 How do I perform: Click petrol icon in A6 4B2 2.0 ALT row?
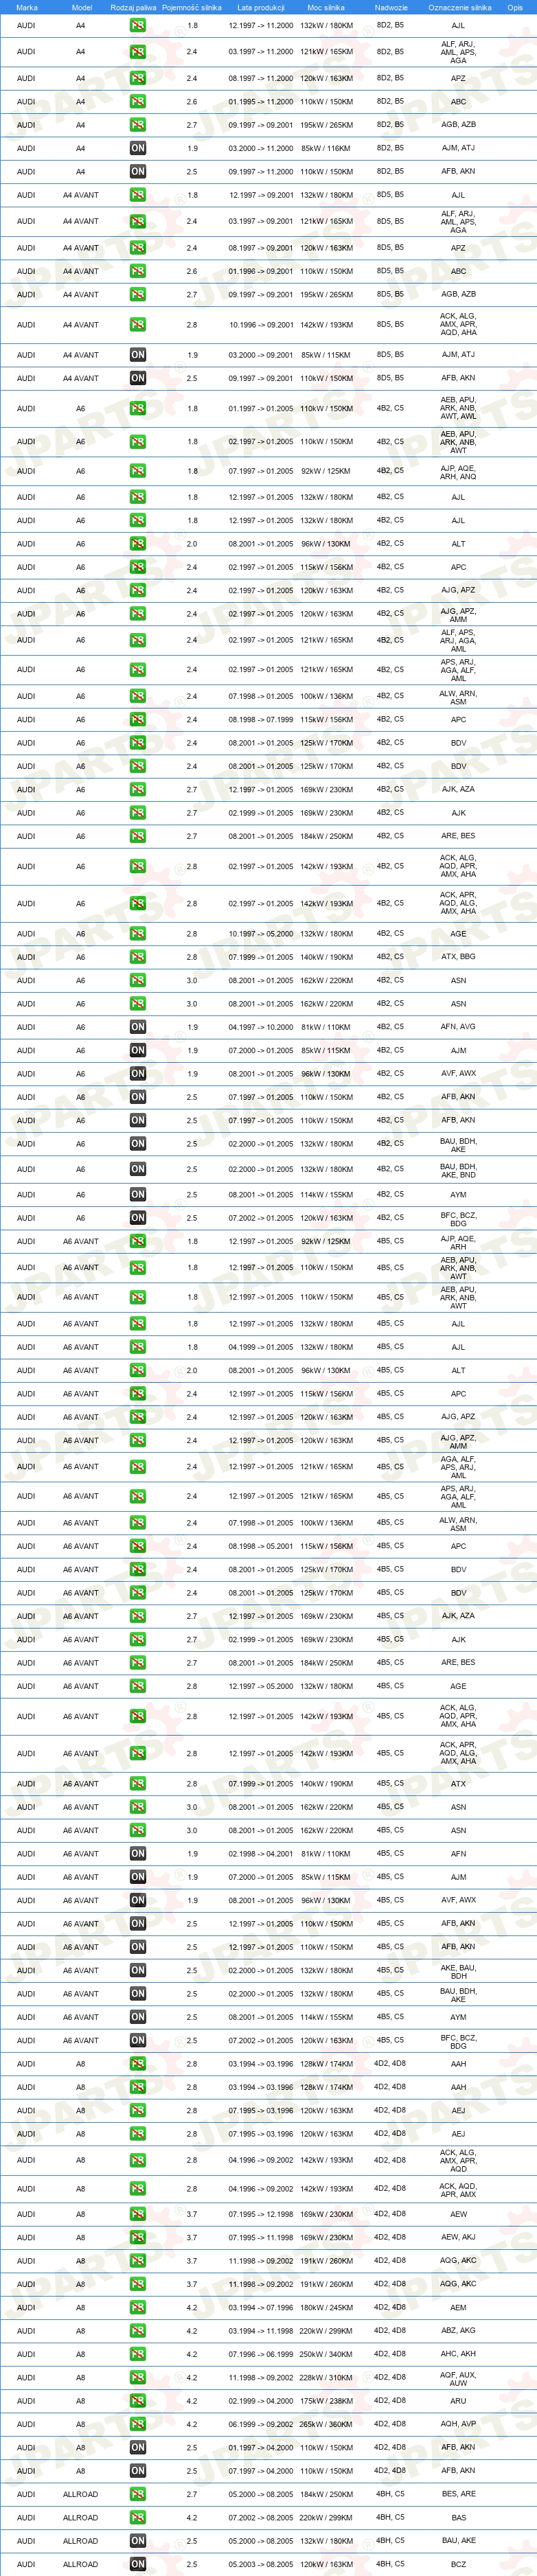pyautogui.click(x=138, y=544)
